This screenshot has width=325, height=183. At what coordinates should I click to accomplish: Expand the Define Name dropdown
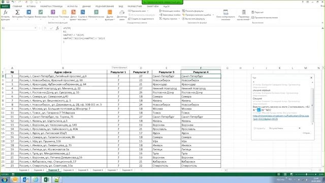[x=148, y=11]
